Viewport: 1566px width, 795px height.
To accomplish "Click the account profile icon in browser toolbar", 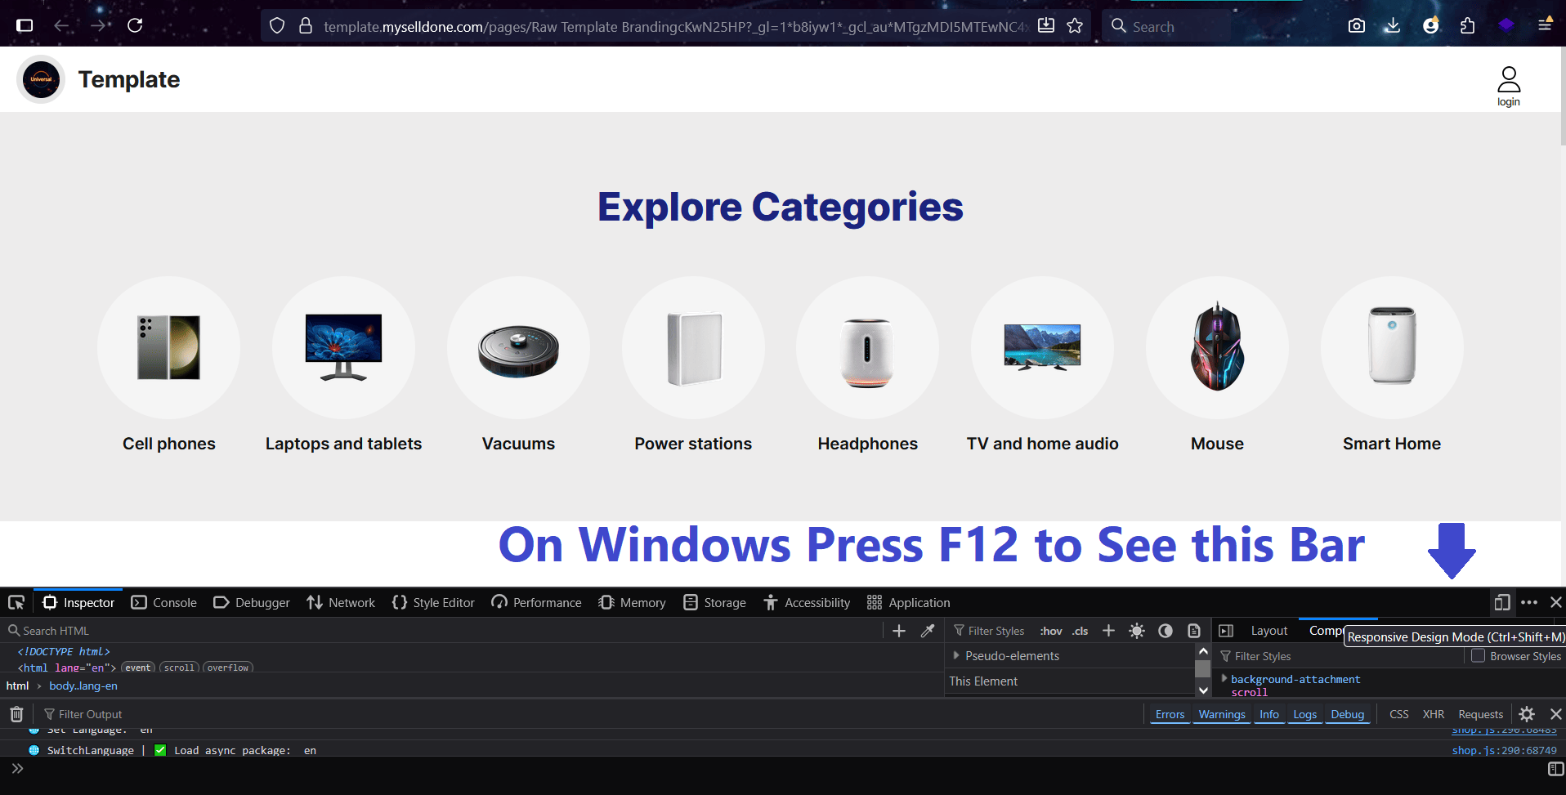I will pyautogui.click(x=1430, y=25).
